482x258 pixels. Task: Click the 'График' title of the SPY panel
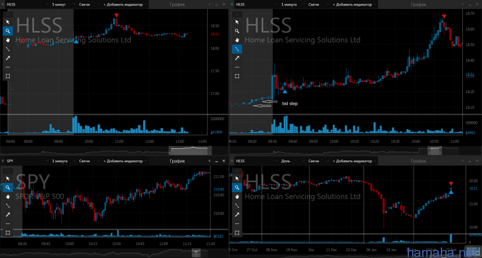177,161
